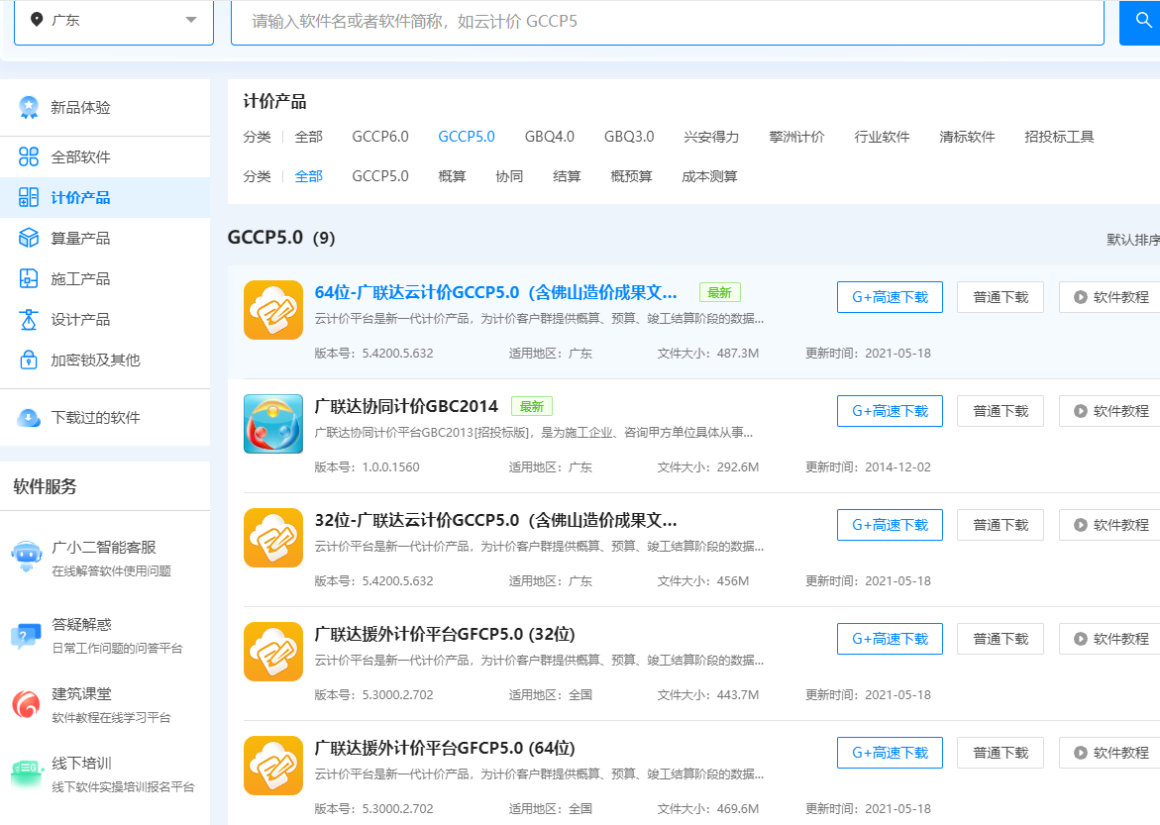Select the 结算 subcategory
The width and height of the screenshot is (1160, 825).
[567, 177]
